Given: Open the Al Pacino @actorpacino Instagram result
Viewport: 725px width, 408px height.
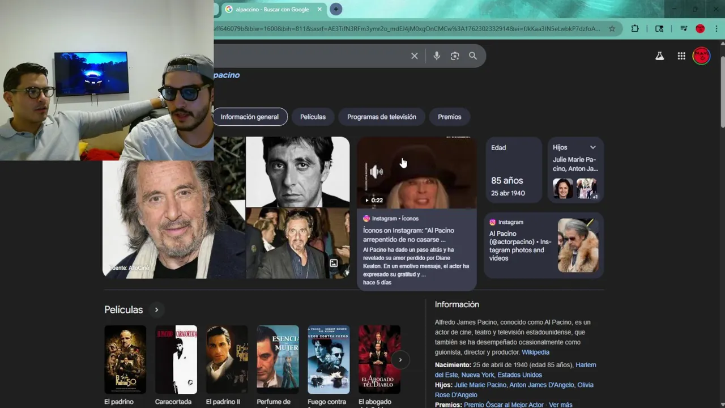Looking at the screenshot, I should tap(543, 245).
